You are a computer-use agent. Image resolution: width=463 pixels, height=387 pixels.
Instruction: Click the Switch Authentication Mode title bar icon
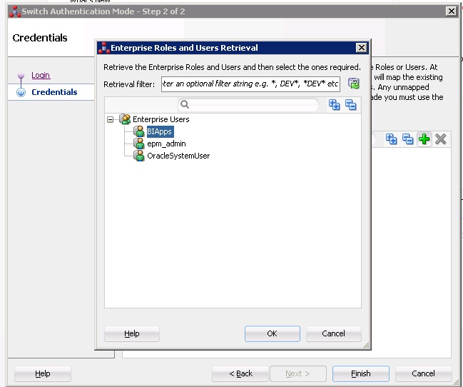[x=15, y=11]
